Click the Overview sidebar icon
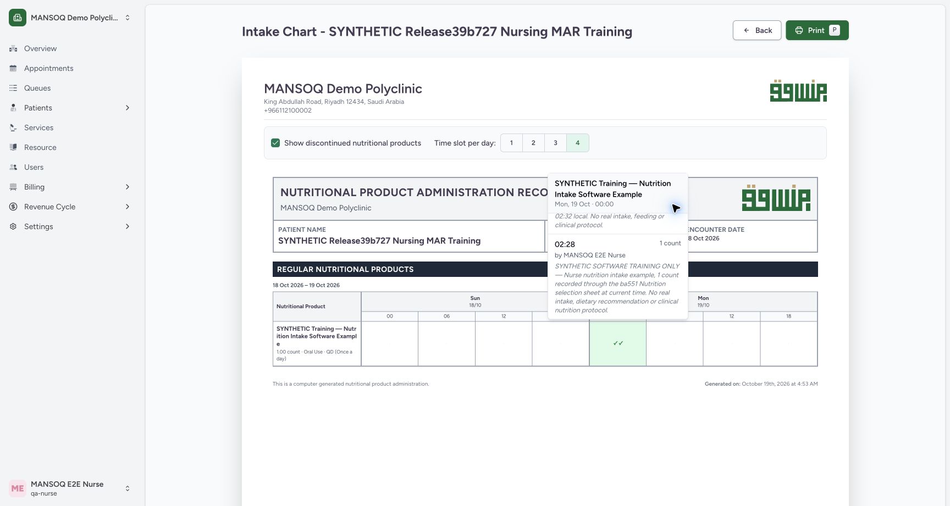950x506 pixels. point(13,48)
